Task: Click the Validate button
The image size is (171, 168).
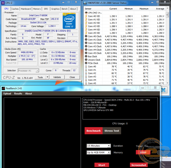Action: [x=57, y=77]
